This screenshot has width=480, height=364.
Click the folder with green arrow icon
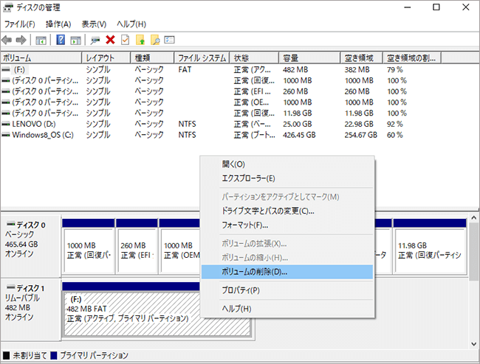[140, 40]
